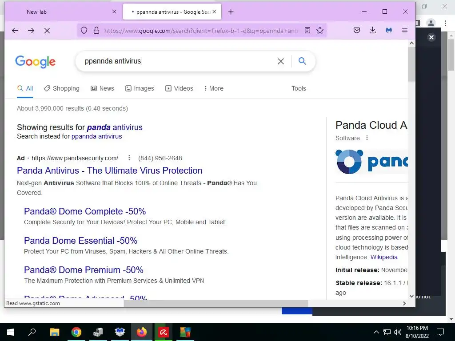
Task: Open Windows Start menu
Action: pyautogui.click(x=11, y=332)
